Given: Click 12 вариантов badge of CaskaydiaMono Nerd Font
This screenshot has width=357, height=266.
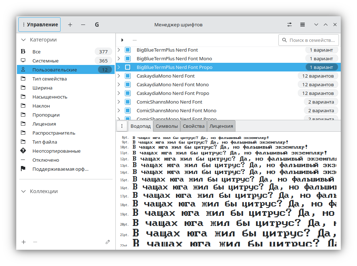Looking at the screenshot, I should [x=318, y=76].
